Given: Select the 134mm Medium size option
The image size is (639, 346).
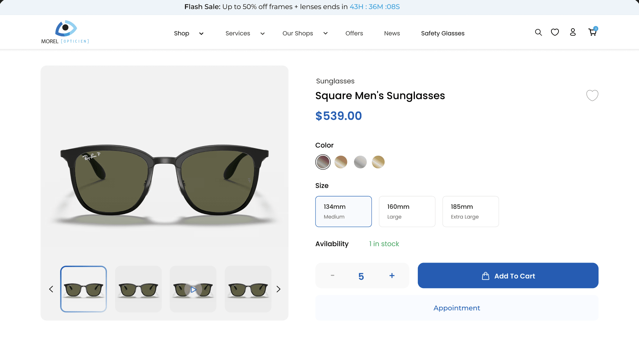Looking at the screenshot, I should 343,211.
